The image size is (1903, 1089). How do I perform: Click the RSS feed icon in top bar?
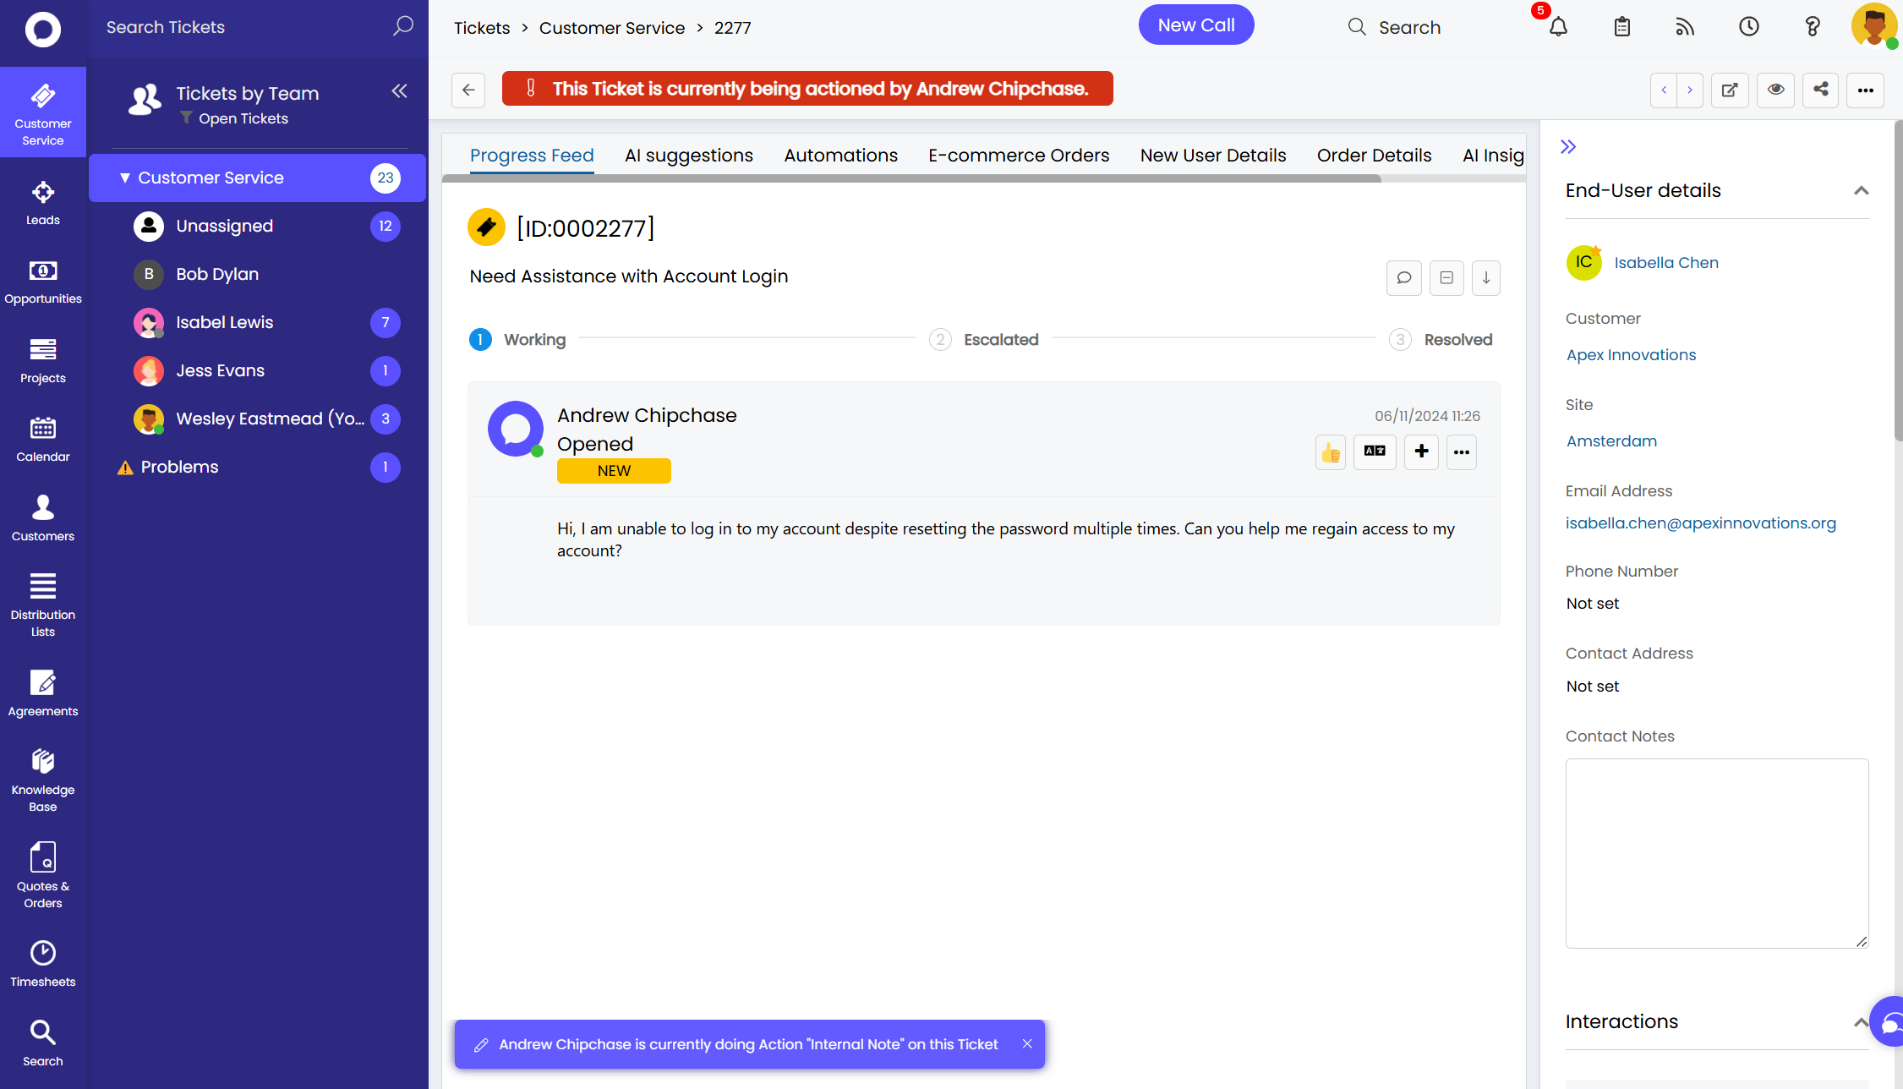click(x=1685, y=27)
